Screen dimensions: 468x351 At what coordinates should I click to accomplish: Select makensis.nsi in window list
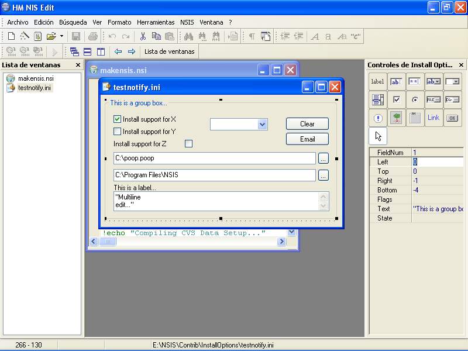coord(35,78)
